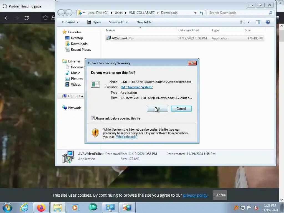
Task: Sort by the Type column header
Action: pyautogui.click(x=215, y=30)
